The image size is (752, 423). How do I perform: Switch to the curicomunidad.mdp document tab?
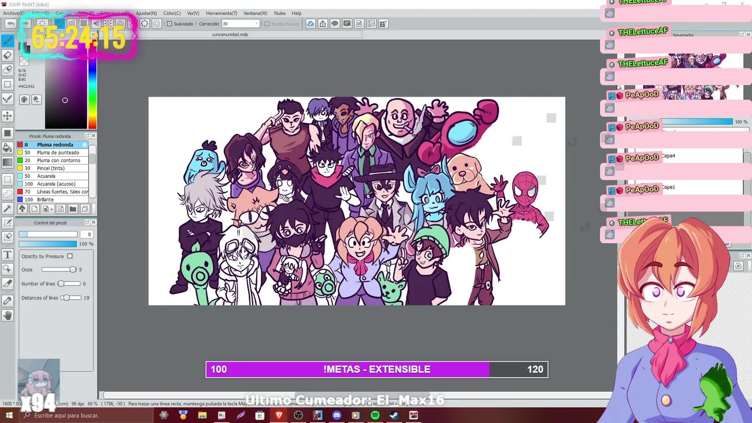click(x=230, y=35)
